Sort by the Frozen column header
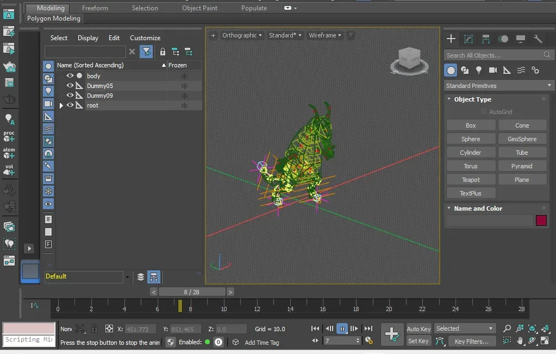556x354 pixels. [x=177, y=65]
